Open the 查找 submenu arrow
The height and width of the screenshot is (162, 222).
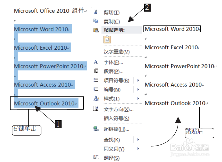[138, 139]
